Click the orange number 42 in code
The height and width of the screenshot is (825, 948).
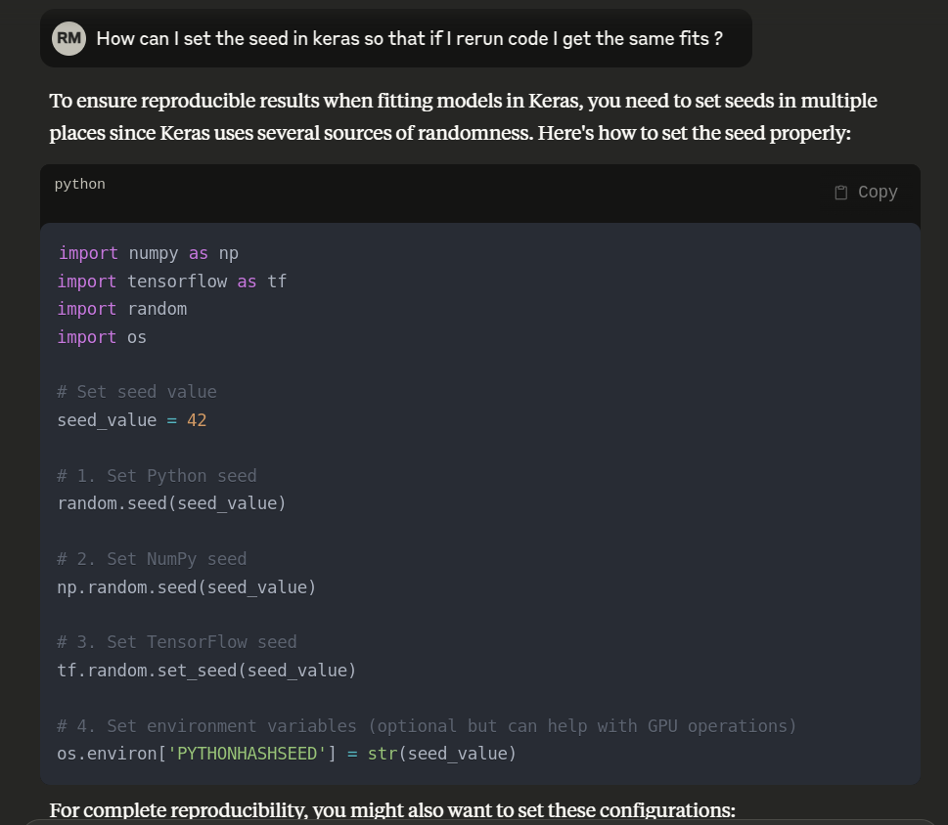click(x=197, y=420)
